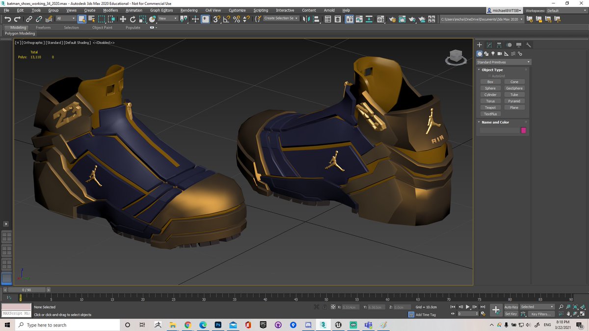This screenshot has height=331, width=589.
Task: Open Render Setup teapot icon
Action: click(x=393, y=19)
